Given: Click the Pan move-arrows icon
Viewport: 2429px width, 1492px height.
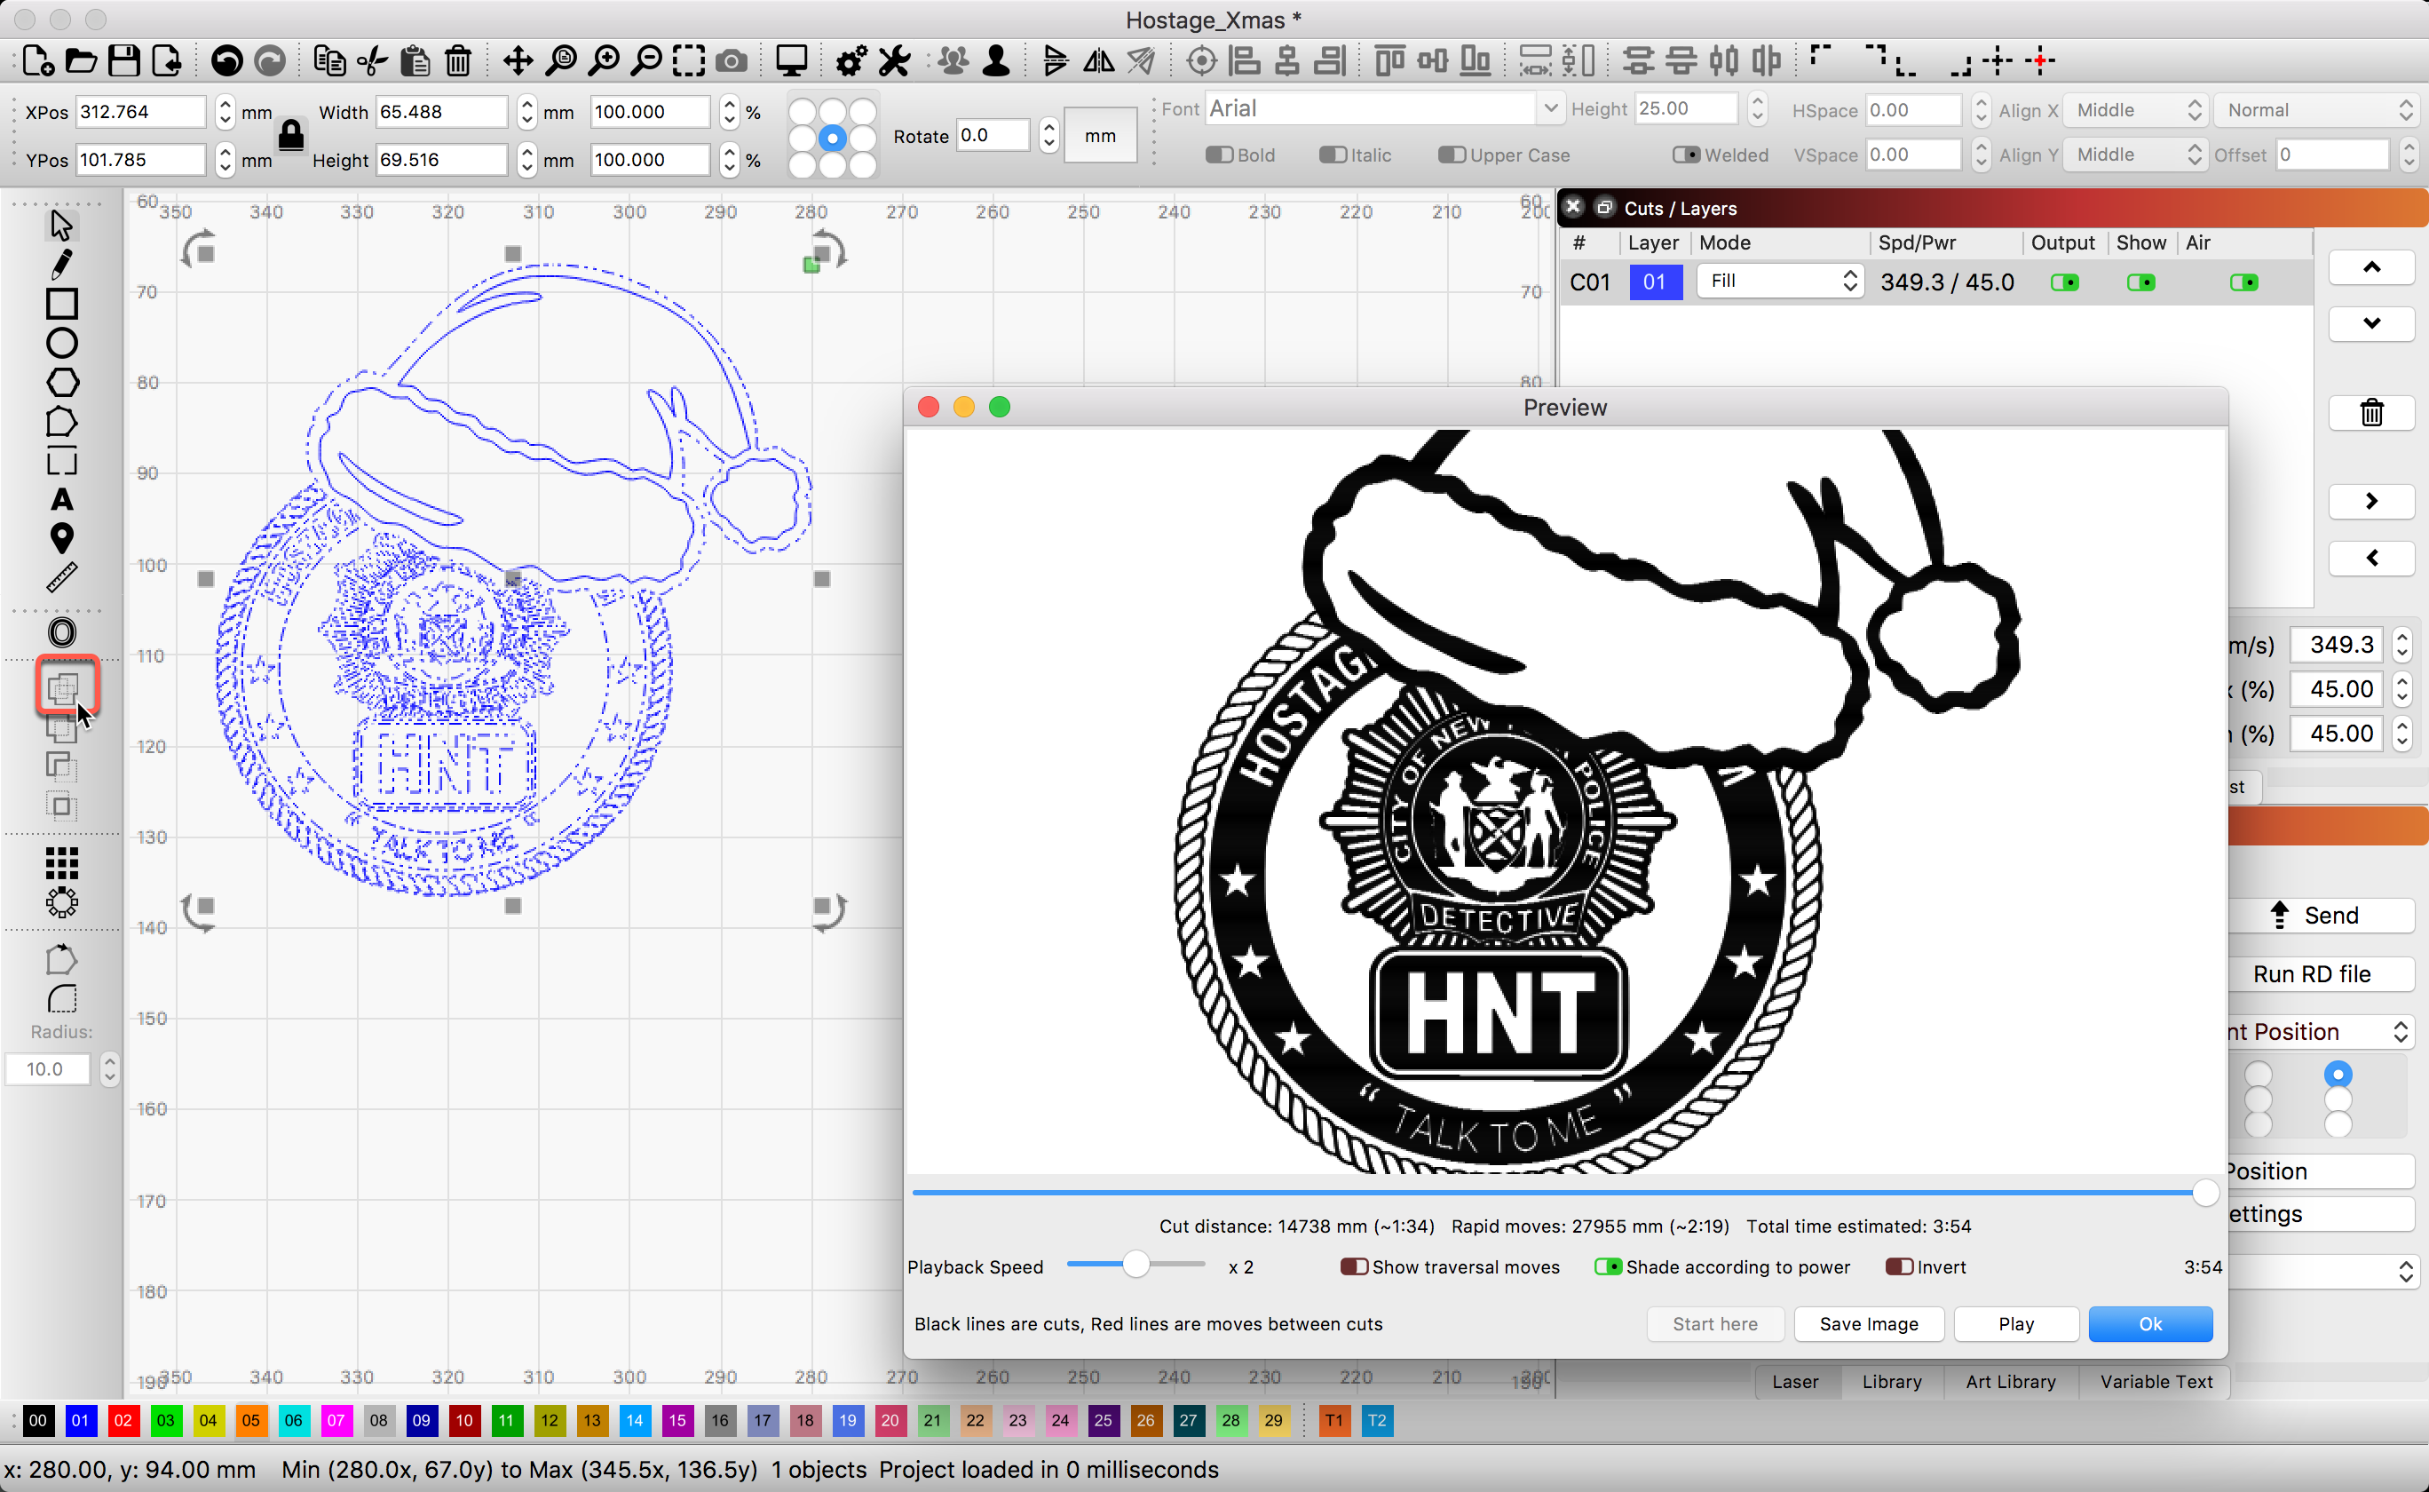Looking at the screenshot, I should 518,61.
